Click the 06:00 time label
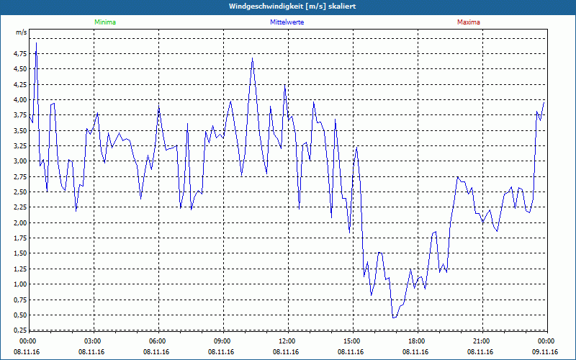Image resolution: width=576 pixels, height=360 pixels. point(157,341)
